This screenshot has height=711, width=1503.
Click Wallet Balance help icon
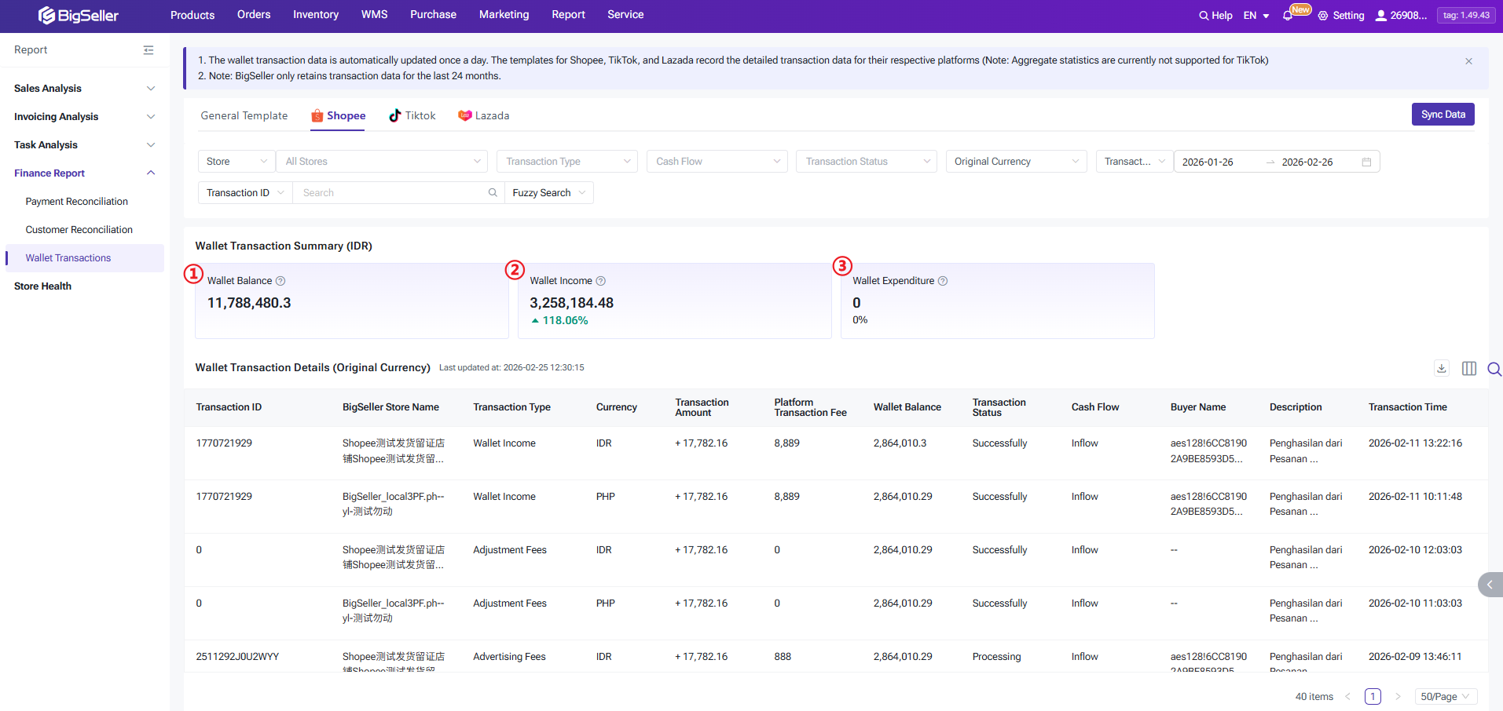point(280,281)
